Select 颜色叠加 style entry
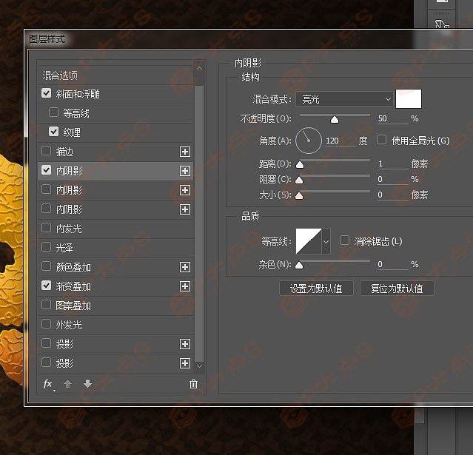This screenshot has height=455, width=473. pyautogui.click(x=115, y=267)
